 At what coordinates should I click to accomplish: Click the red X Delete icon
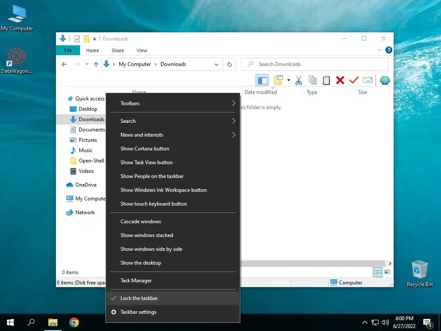click(x=340, y=81)
